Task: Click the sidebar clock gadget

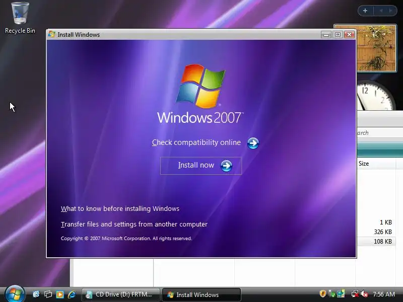Action: click(x=376, y=95)
